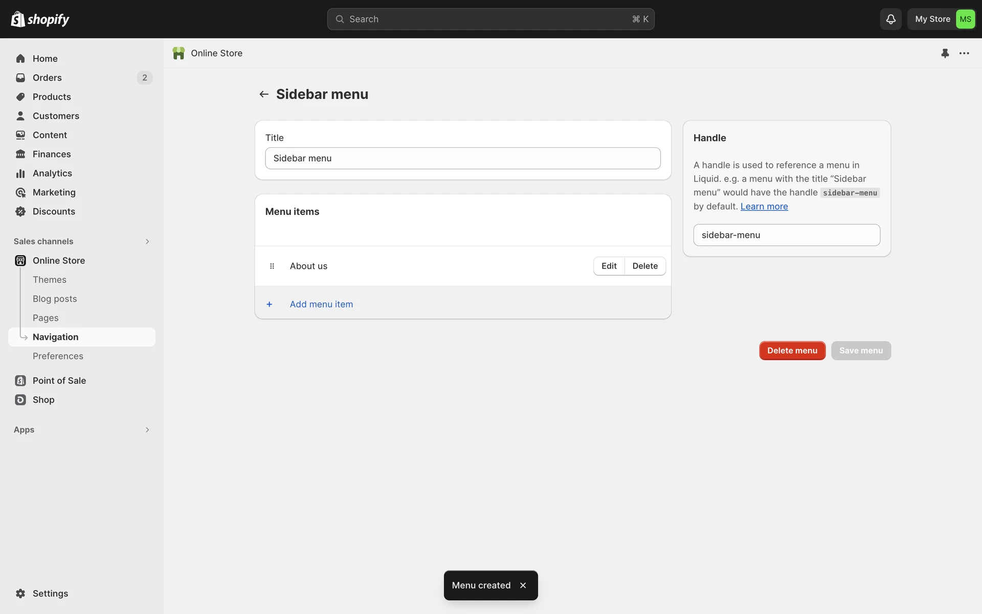Open the three-dot more actions menu
The image size is (982, 614).
964,53
